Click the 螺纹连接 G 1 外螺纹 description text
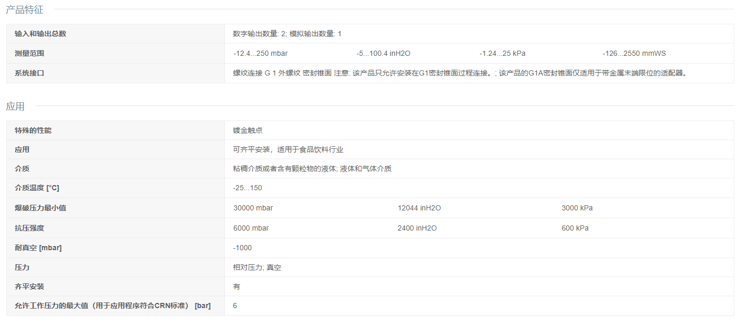This screenshot has height=320, width=739. (x=460, y=73)
